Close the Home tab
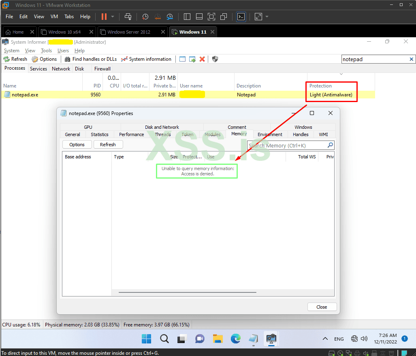This screenshot has width=416, height=356. pyautogui.click(x=32, y=32)
